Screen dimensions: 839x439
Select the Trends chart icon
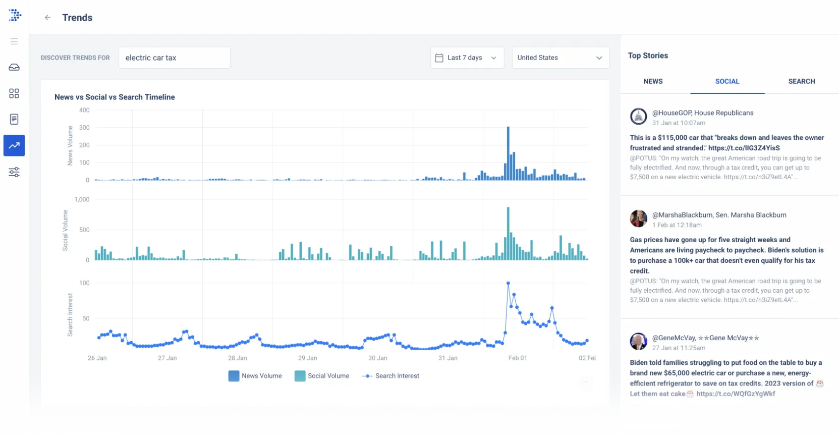[14, 145]
